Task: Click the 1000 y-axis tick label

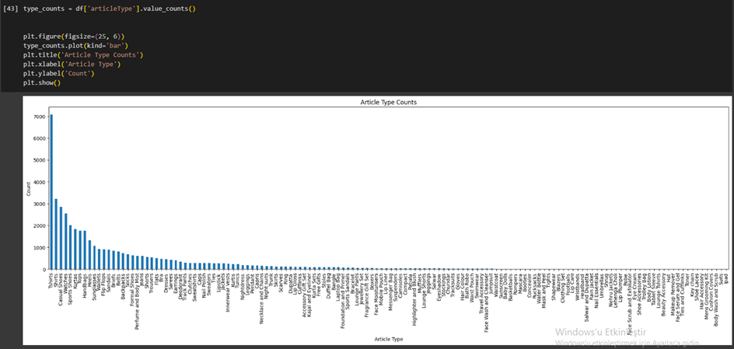Action: [39, 247]
